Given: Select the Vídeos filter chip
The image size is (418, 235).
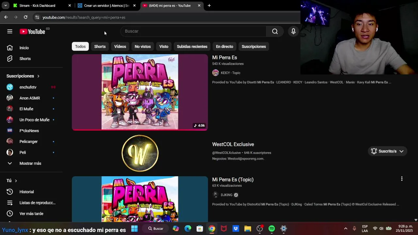Looking at the screenshot, I should pos(120,47).
